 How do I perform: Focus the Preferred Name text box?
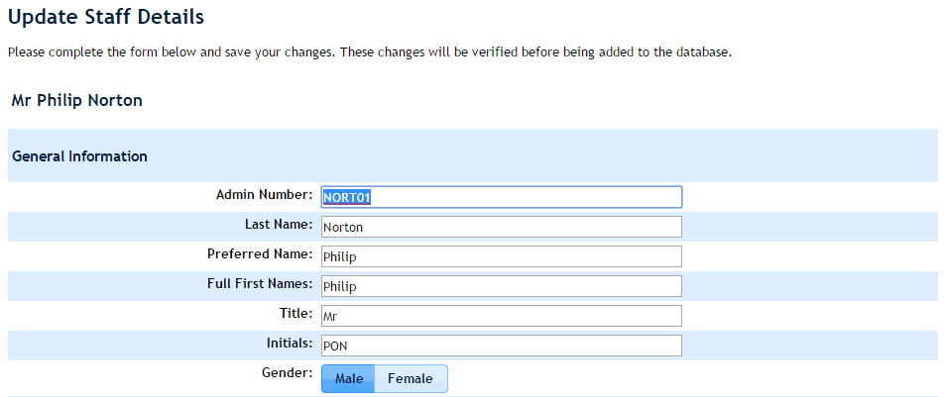(x=502, y=256)
